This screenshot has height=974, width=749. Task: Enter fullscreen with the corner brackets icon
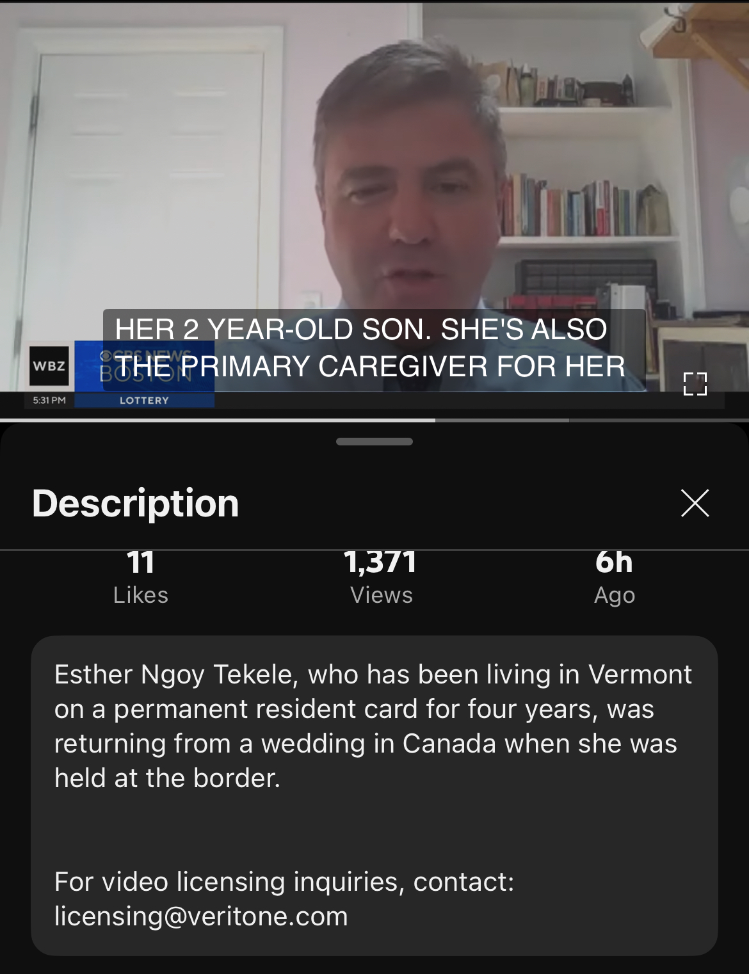(x=695, y=384)
